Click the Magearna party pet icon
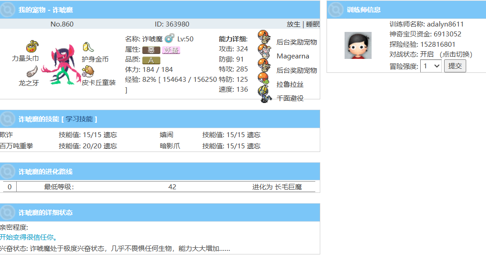Viewport: 486px width, 263px height. [264, 51]
